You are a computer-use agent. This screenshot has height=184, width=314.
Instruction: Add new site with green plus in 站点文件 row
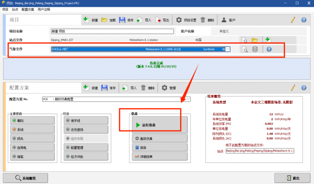click(268, 39)
